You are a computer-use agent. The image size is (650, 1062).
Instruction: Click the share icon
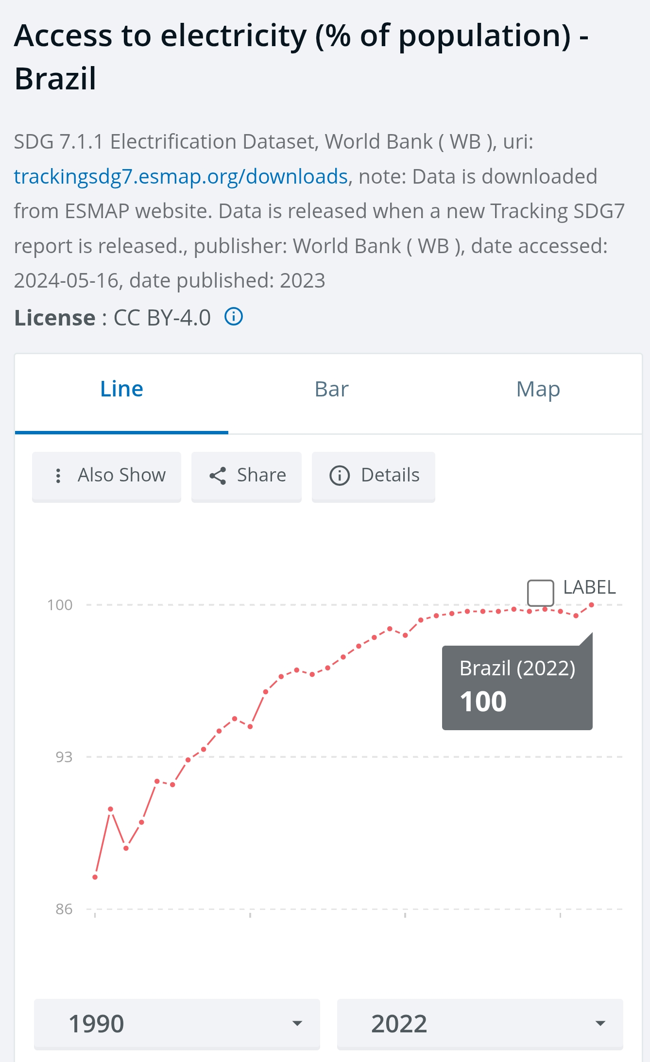coord(218,476)
